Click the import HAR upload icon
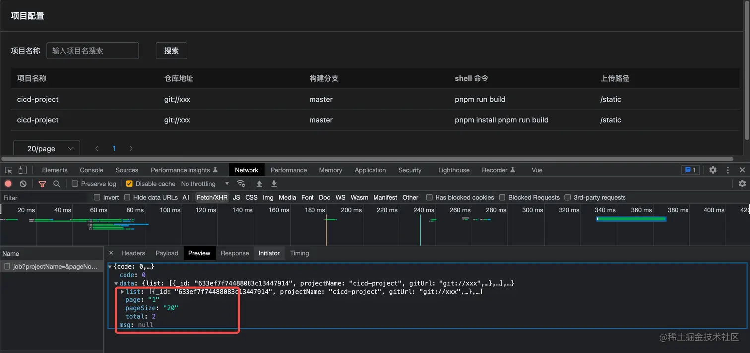This screenshot has height=353, width=750. (259, 184)
